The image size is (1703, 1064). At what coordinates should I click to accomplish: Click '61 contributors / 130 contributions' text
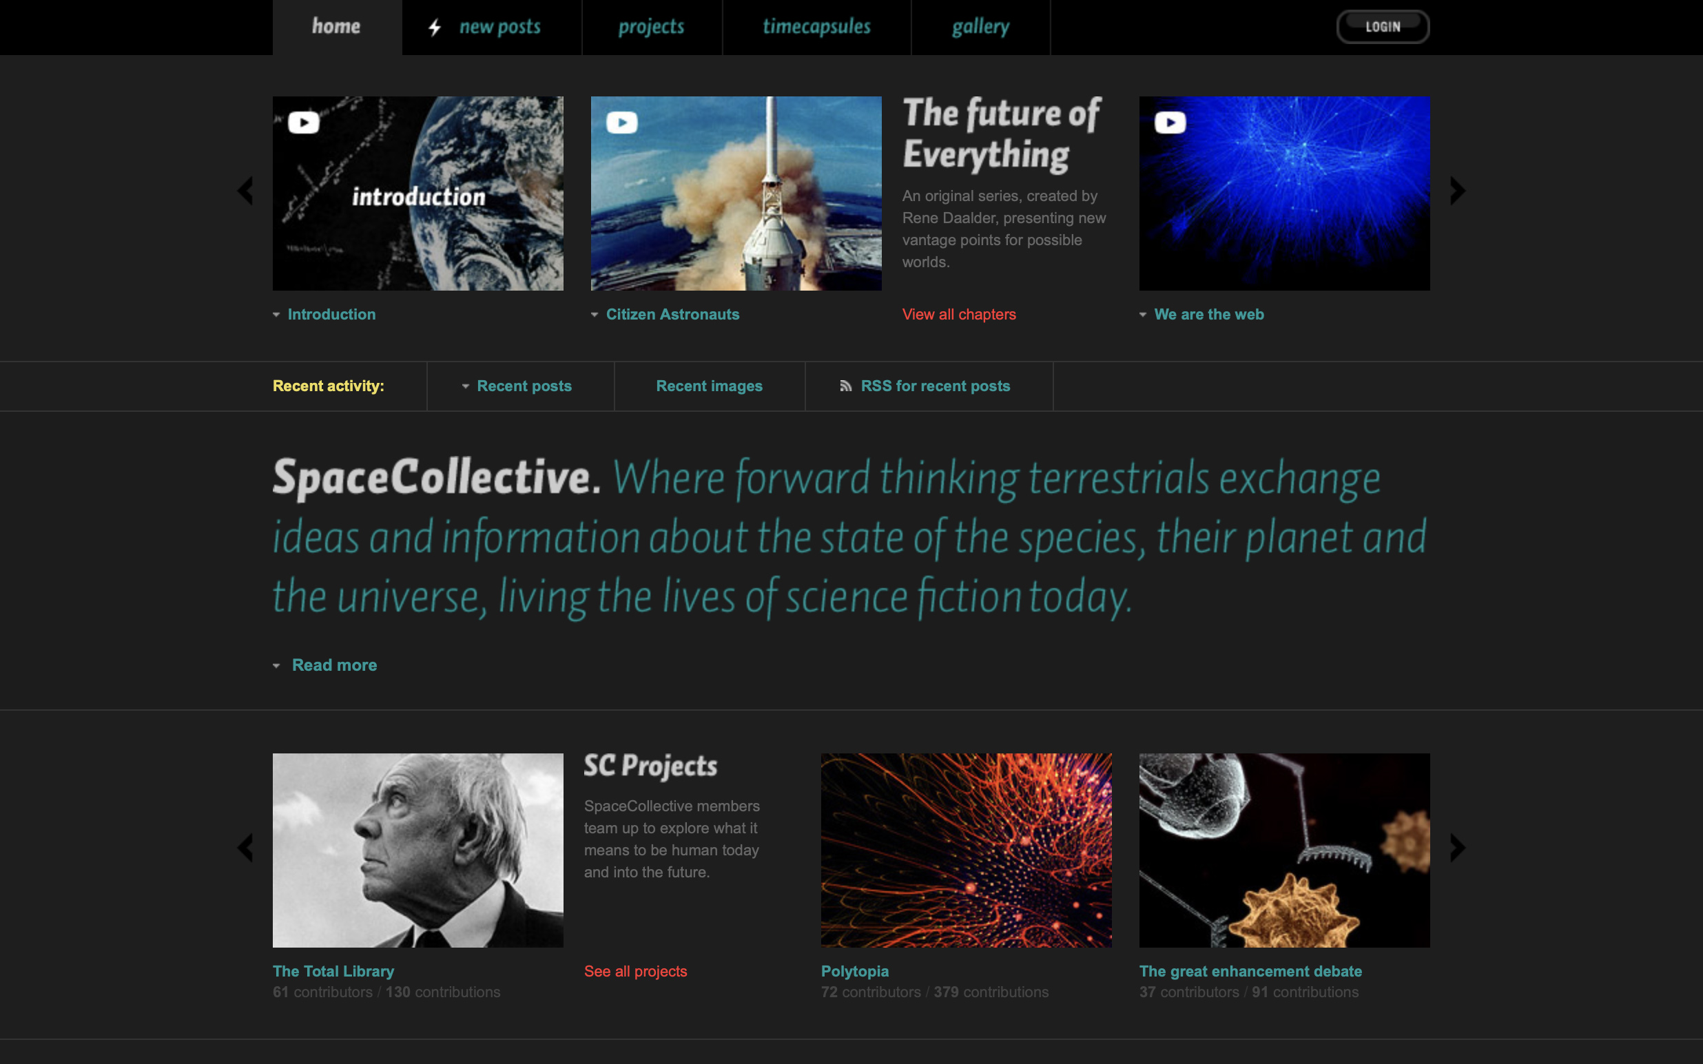pos(386,992)
